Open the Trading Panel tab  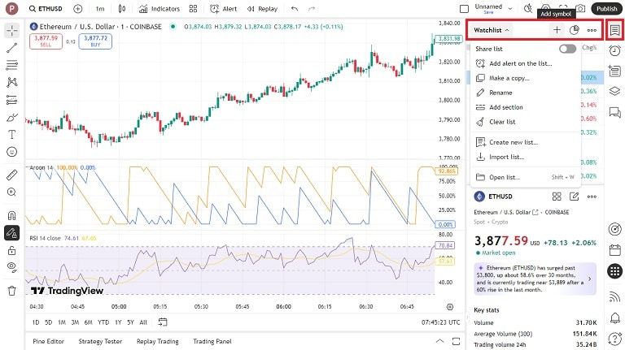coord(212,341)
